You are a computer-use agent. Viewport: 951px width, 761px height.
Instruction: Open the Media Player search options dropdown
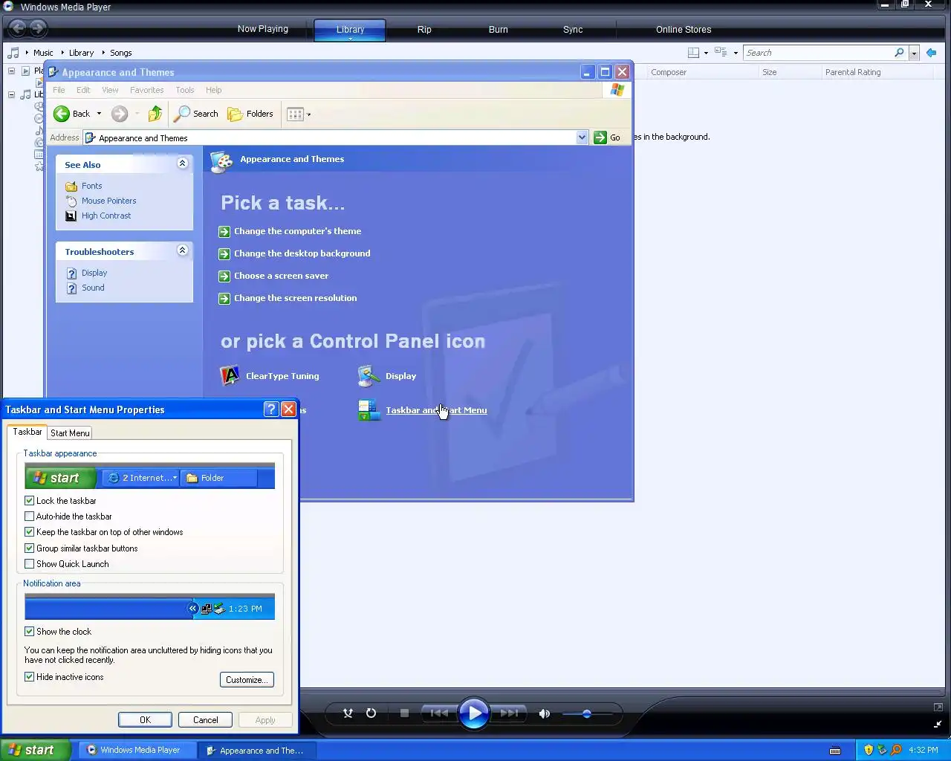914,53
